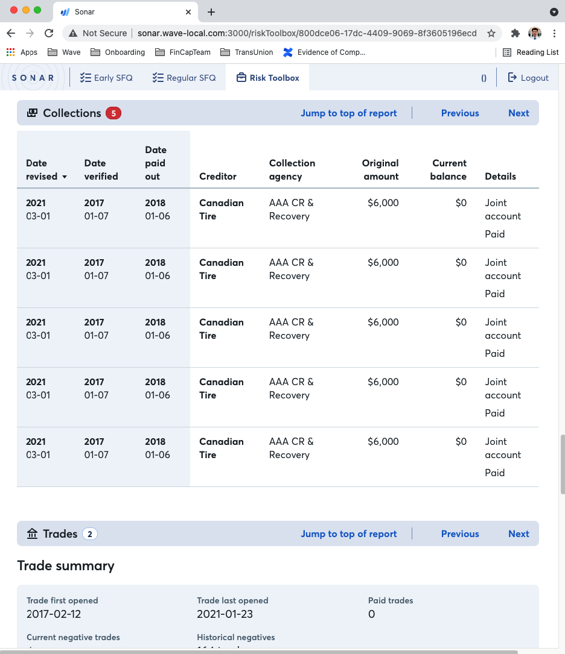
Task: Switch to the Regular SFQ tab
Action: [184, 78]
